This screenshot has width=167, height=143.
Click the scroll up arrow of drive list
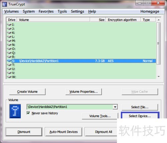click(x=159, y=20)
